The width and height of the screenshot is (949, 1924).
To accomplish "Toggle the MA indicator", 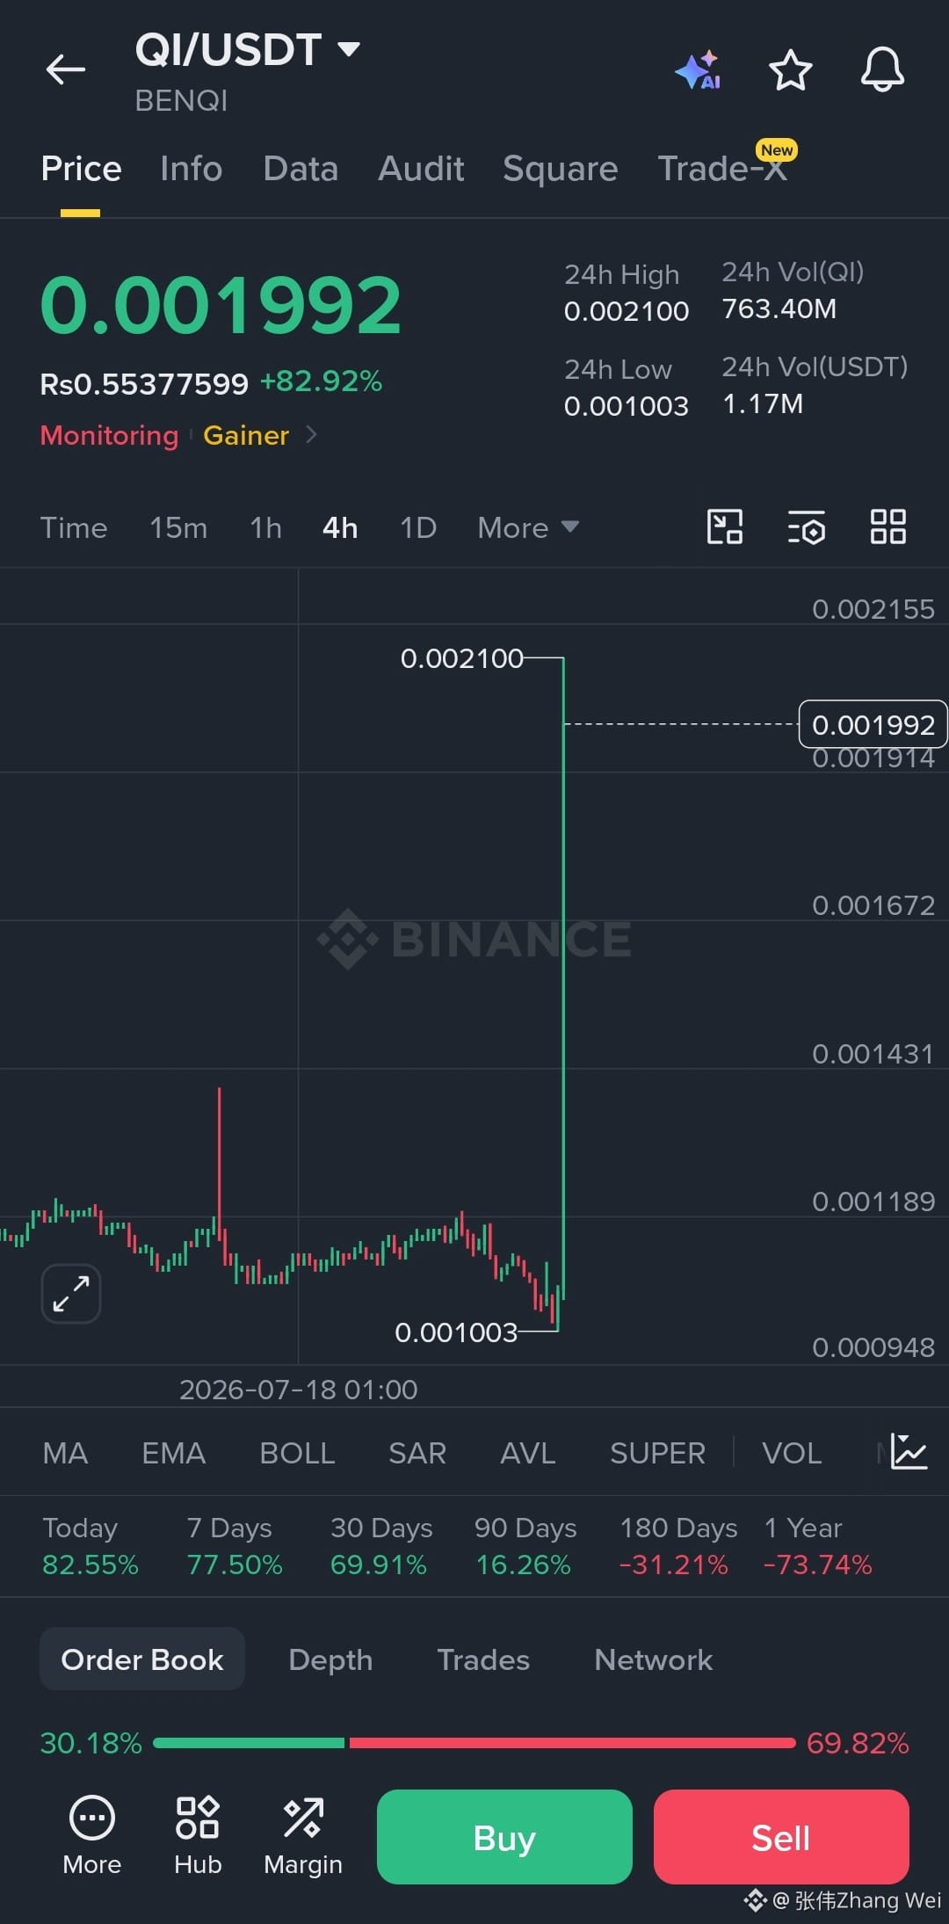I will (65, 1453).
